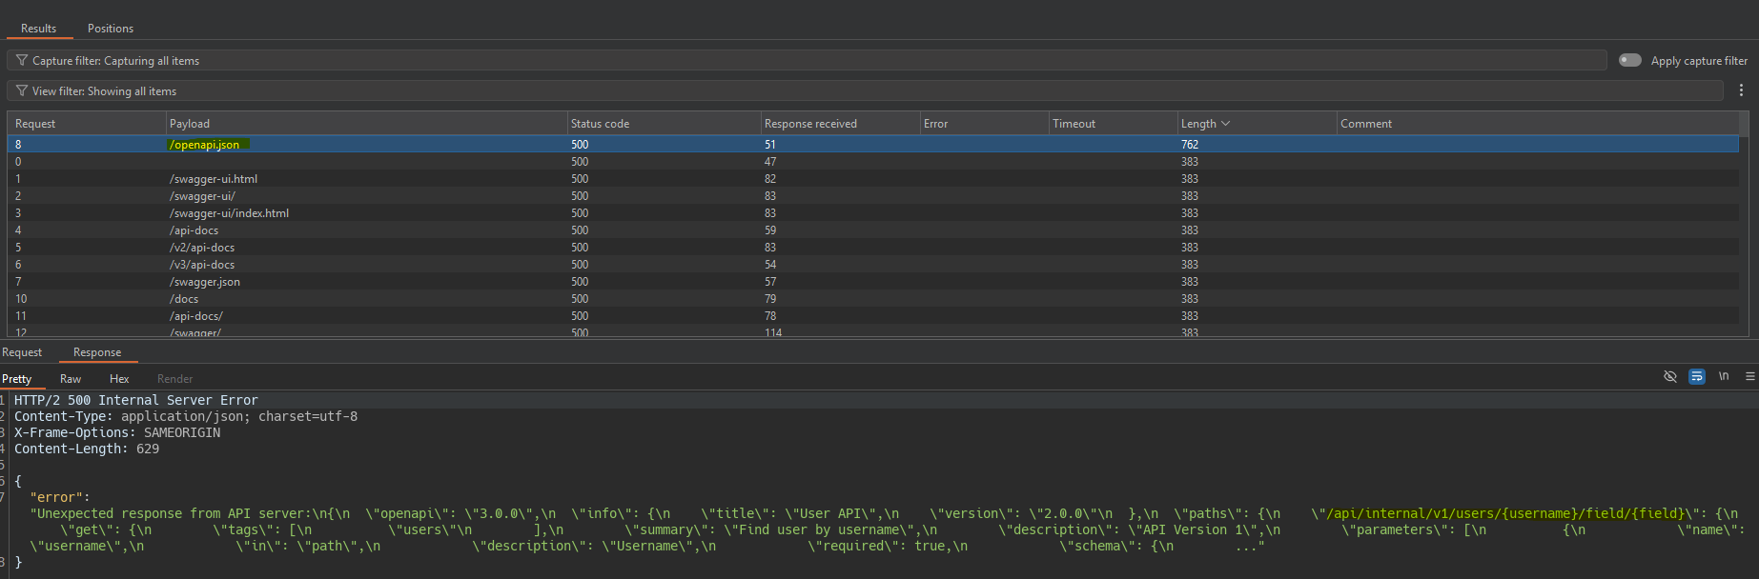
Task: Open the hamburger menu in response viewer
Action: coord(1749,376)
